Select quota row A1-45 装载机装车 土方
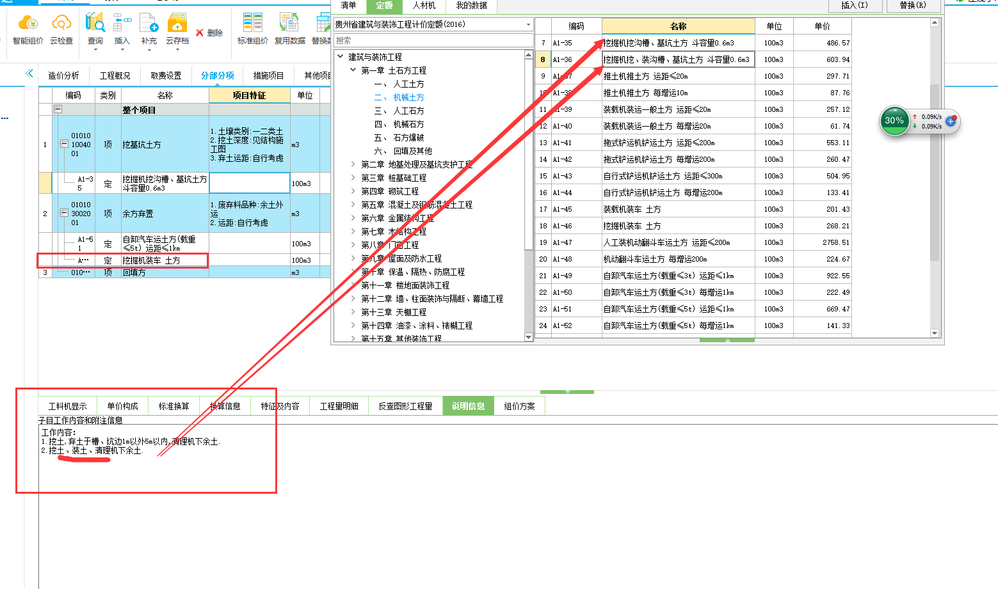This screenshot has height=589, width=998. coord(693,209)
